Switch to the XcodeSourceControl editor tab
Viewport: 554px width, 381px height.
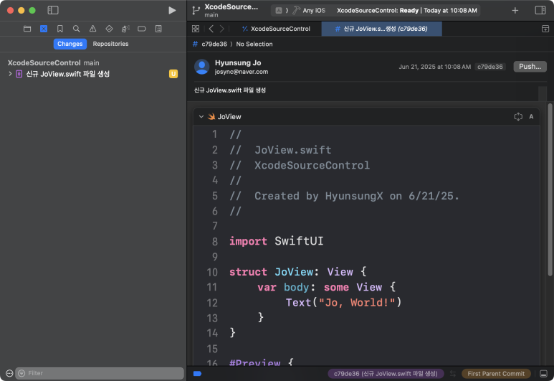tap(276, 29)
